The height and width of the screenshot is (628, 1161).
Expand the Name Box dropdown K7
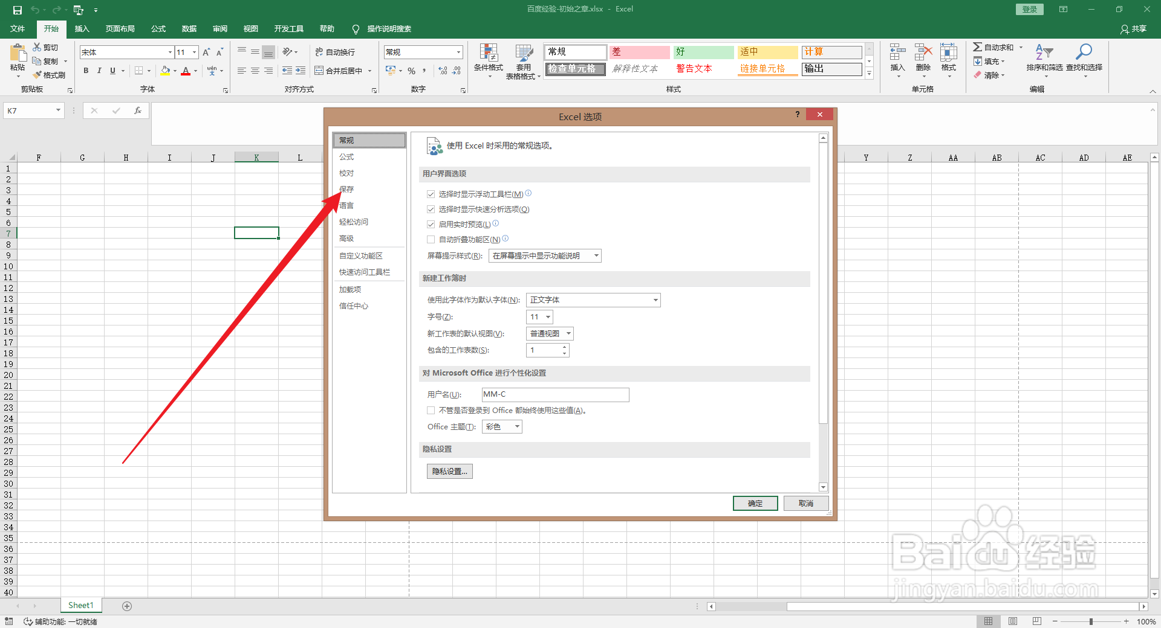(58, 111)
